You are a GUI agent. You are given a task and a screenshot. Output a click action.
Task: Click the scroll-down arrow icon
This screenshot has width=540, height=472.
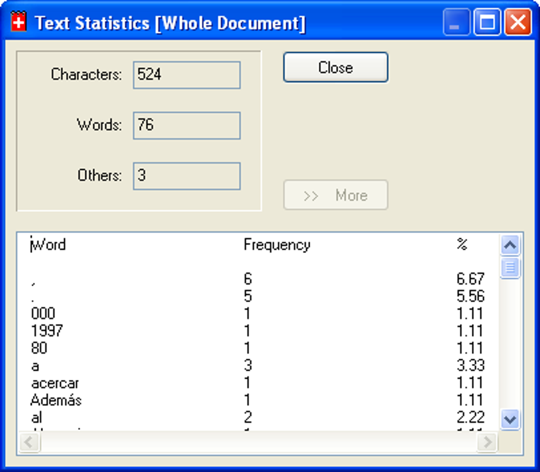click(x=510, y=418)
